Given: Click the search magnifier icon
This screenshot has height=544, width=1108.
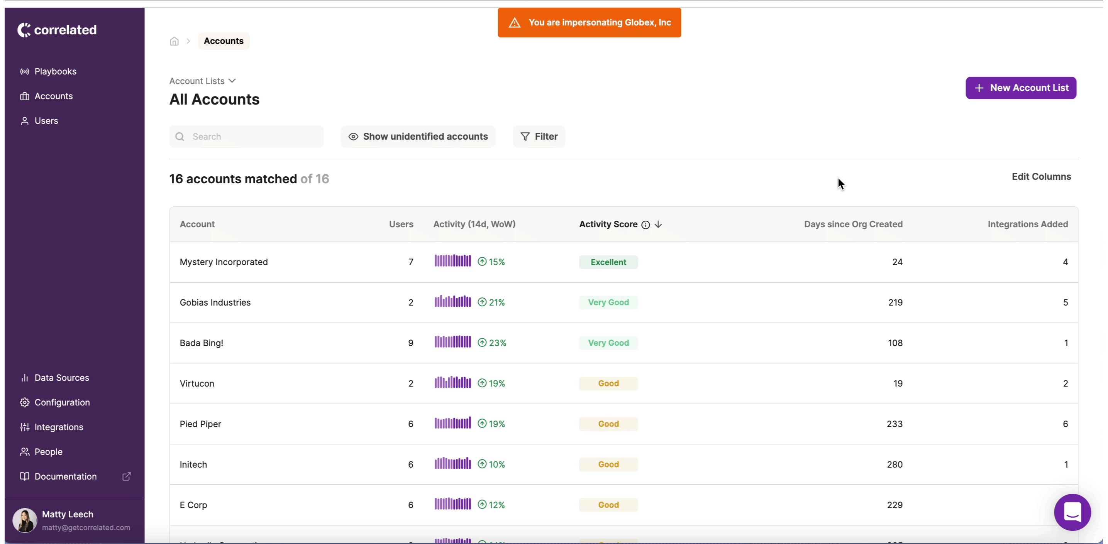Looking at the screenshot, I should pos(180,137).
